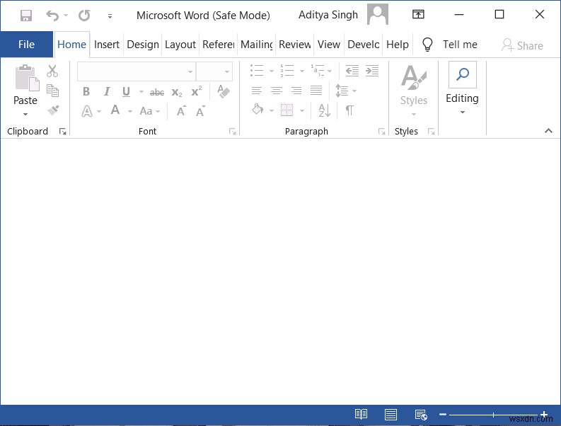Click the Increase Indent icon
The height and width of the screenshot is (426, 561).
point(371,71)
